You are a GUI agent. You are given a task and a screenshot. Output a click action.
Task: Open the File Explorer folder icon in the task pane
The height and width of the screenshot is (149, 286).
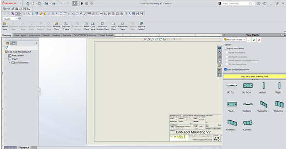tap(219, 61)
